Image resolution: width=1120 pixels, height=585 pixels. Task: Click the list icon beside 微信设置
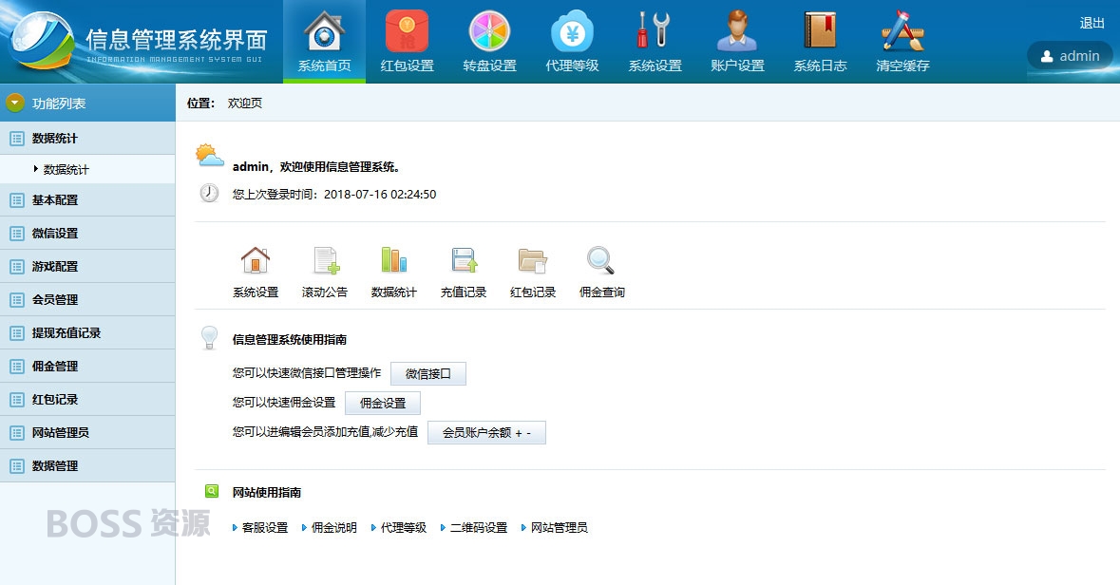coord(17,234)
